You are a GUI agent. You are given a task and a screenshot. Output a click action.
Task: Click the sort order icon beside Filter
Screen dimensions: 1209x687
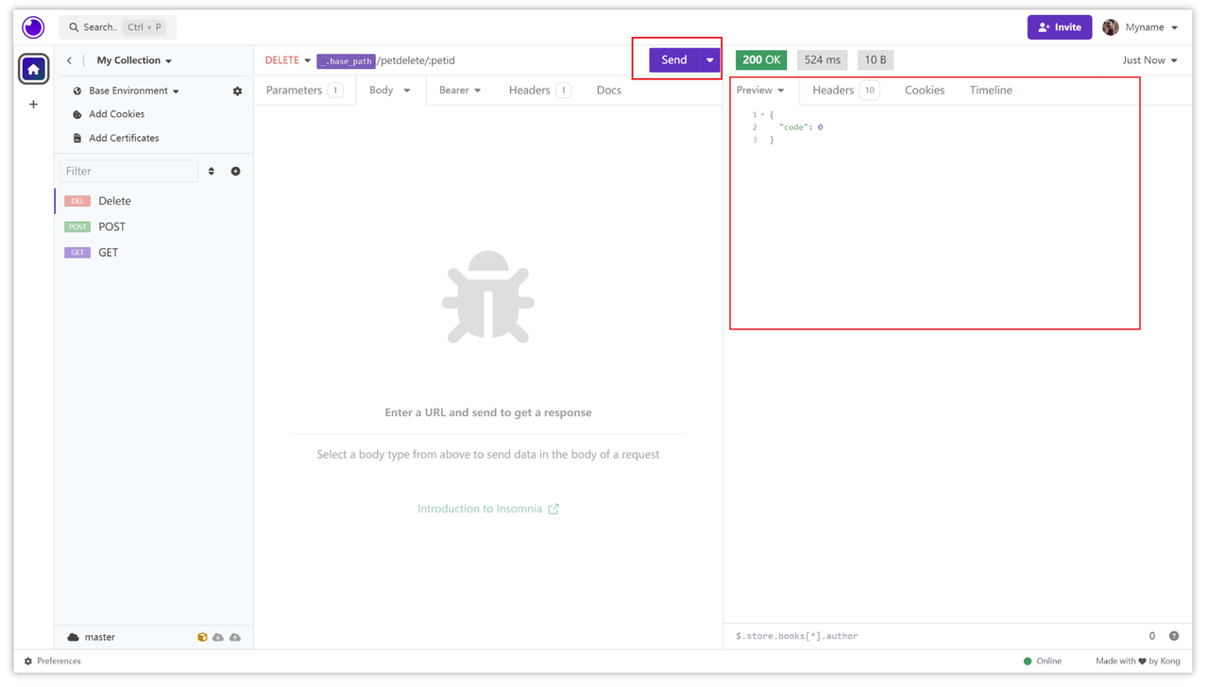click(x=212, y=172)
